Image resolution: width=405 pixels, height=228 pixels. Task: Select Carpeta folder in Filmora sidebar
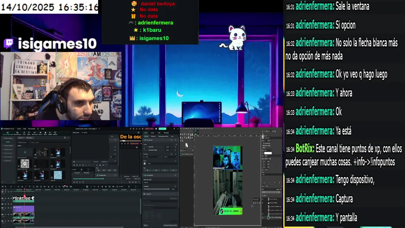coord(8,142)
